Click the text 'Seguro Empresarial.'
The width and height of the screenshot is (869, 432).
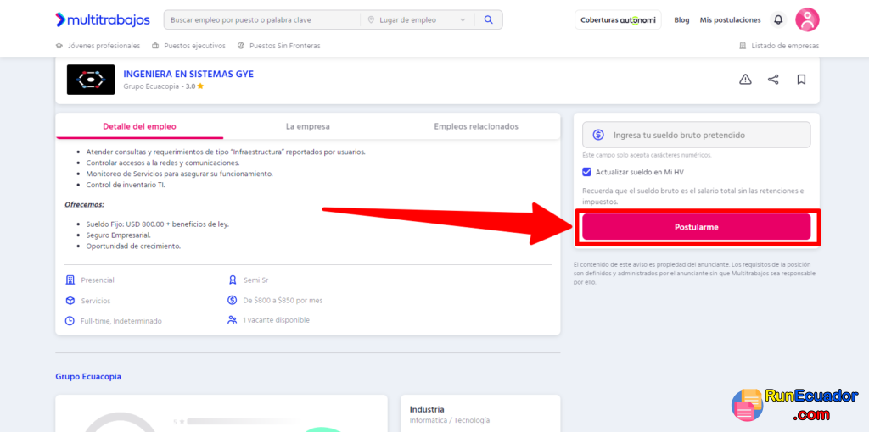tap(118, 235)
